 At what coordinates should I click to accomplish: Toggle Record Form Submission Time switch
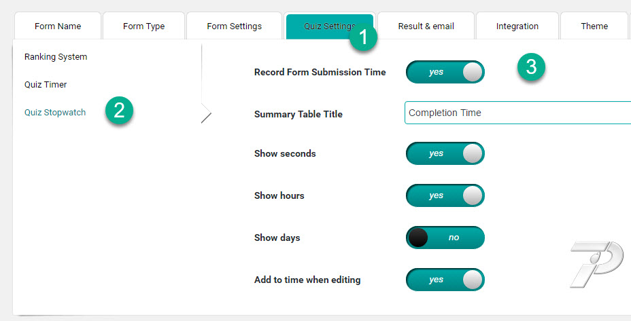pos(445,72)
